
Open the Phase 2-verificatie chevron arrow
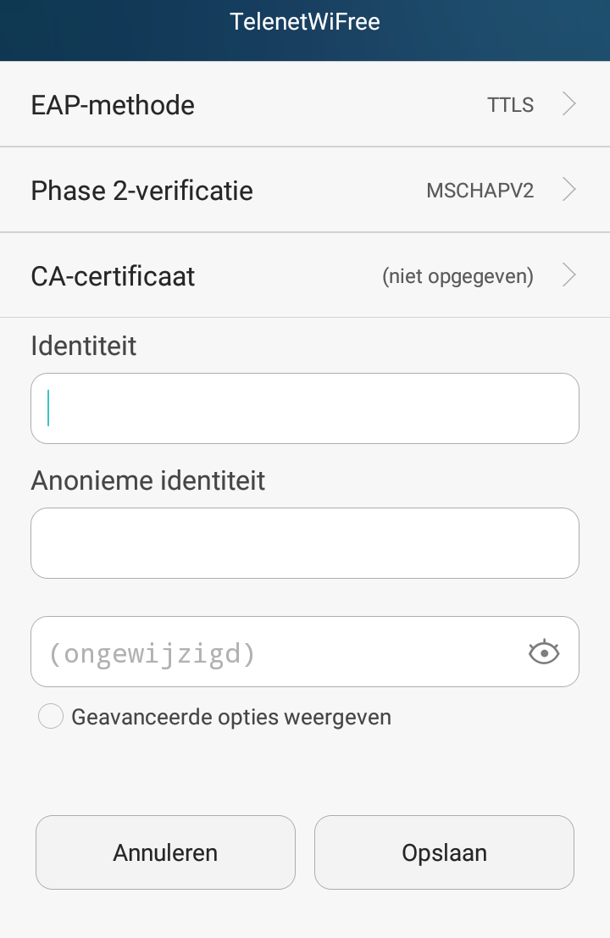pyautogui.click(x=569, y=190)
